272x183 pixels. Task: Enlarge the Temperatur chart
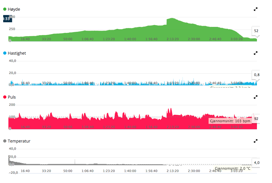tap(255, 141)
